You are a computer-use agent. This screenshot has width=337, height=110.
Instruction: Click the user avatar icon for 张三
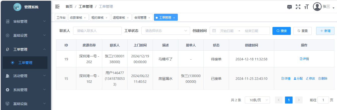click(x=317, y=7)
